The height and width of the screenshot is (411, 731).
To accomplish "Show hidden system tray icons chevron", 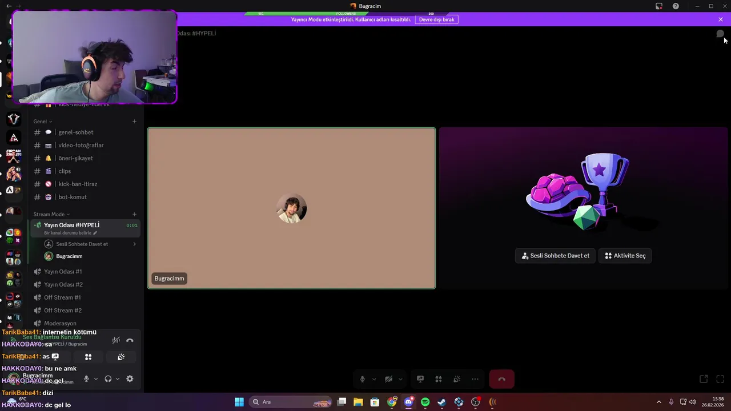I will (x=658, y=402).
